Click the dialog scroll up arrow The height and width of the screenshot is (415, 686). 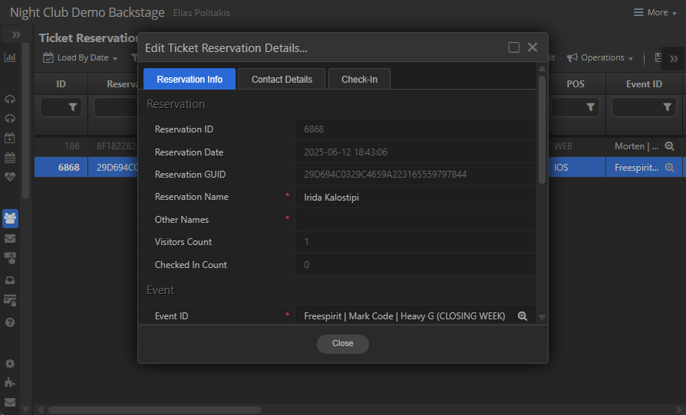542,68
